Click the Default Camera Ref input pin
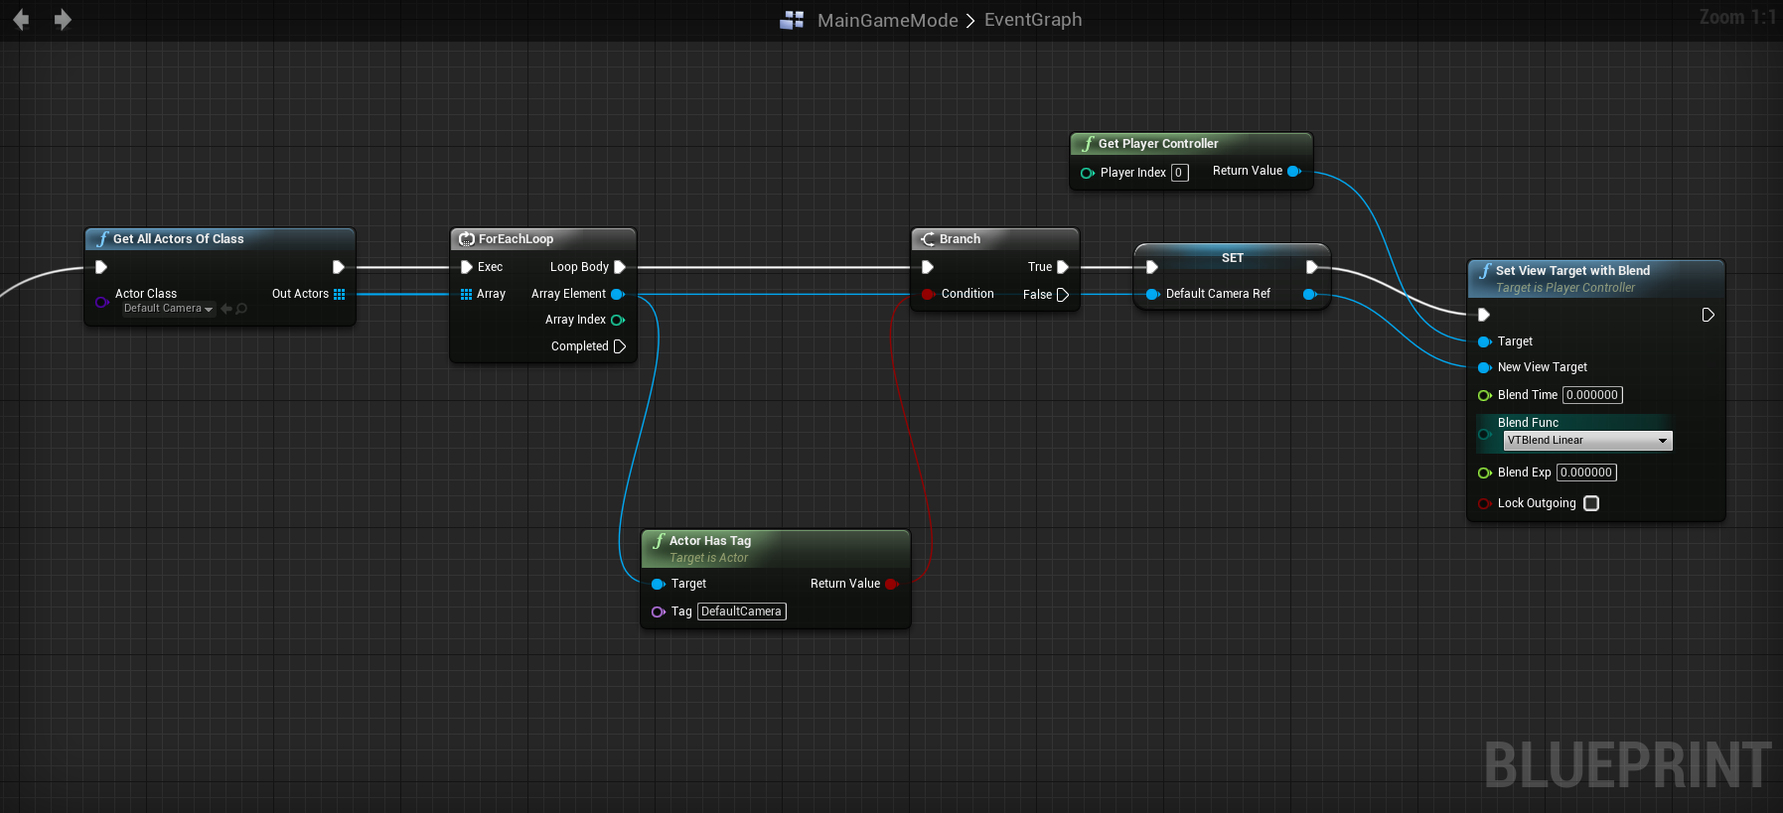1783x813 pixels. (1152, 294)
